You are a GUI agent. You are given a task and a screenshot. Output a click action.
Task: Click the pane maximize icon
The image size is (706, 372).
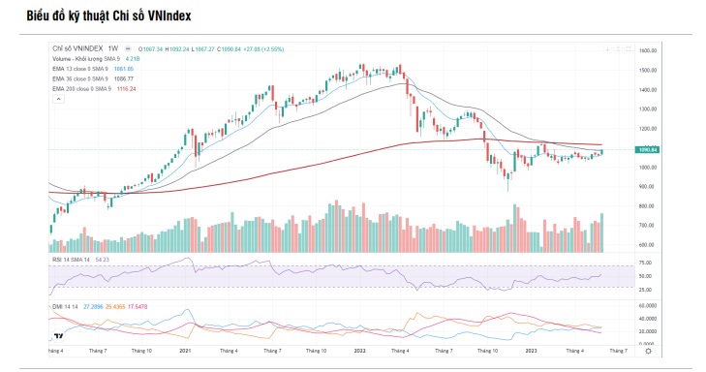coord(629,48)
